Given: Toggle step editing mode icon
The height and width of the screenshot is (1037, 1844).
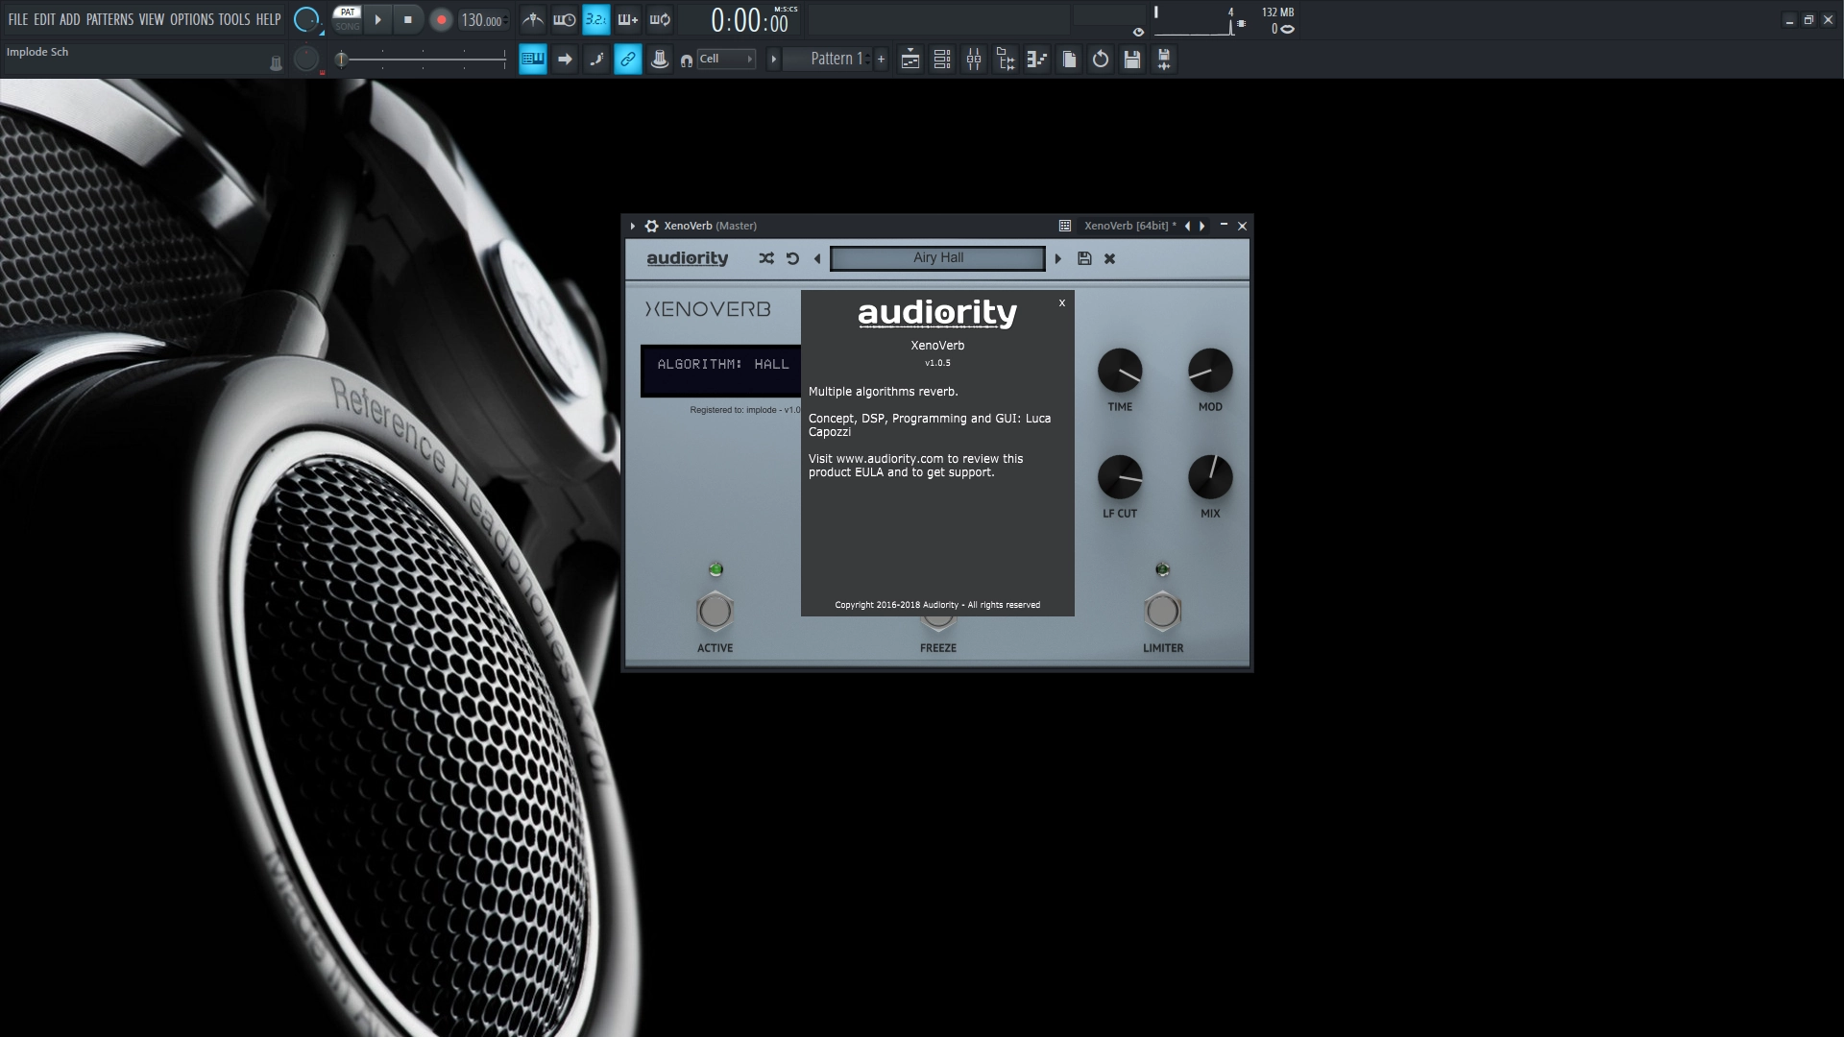Looking at the screenshot, I should point(596,60).
